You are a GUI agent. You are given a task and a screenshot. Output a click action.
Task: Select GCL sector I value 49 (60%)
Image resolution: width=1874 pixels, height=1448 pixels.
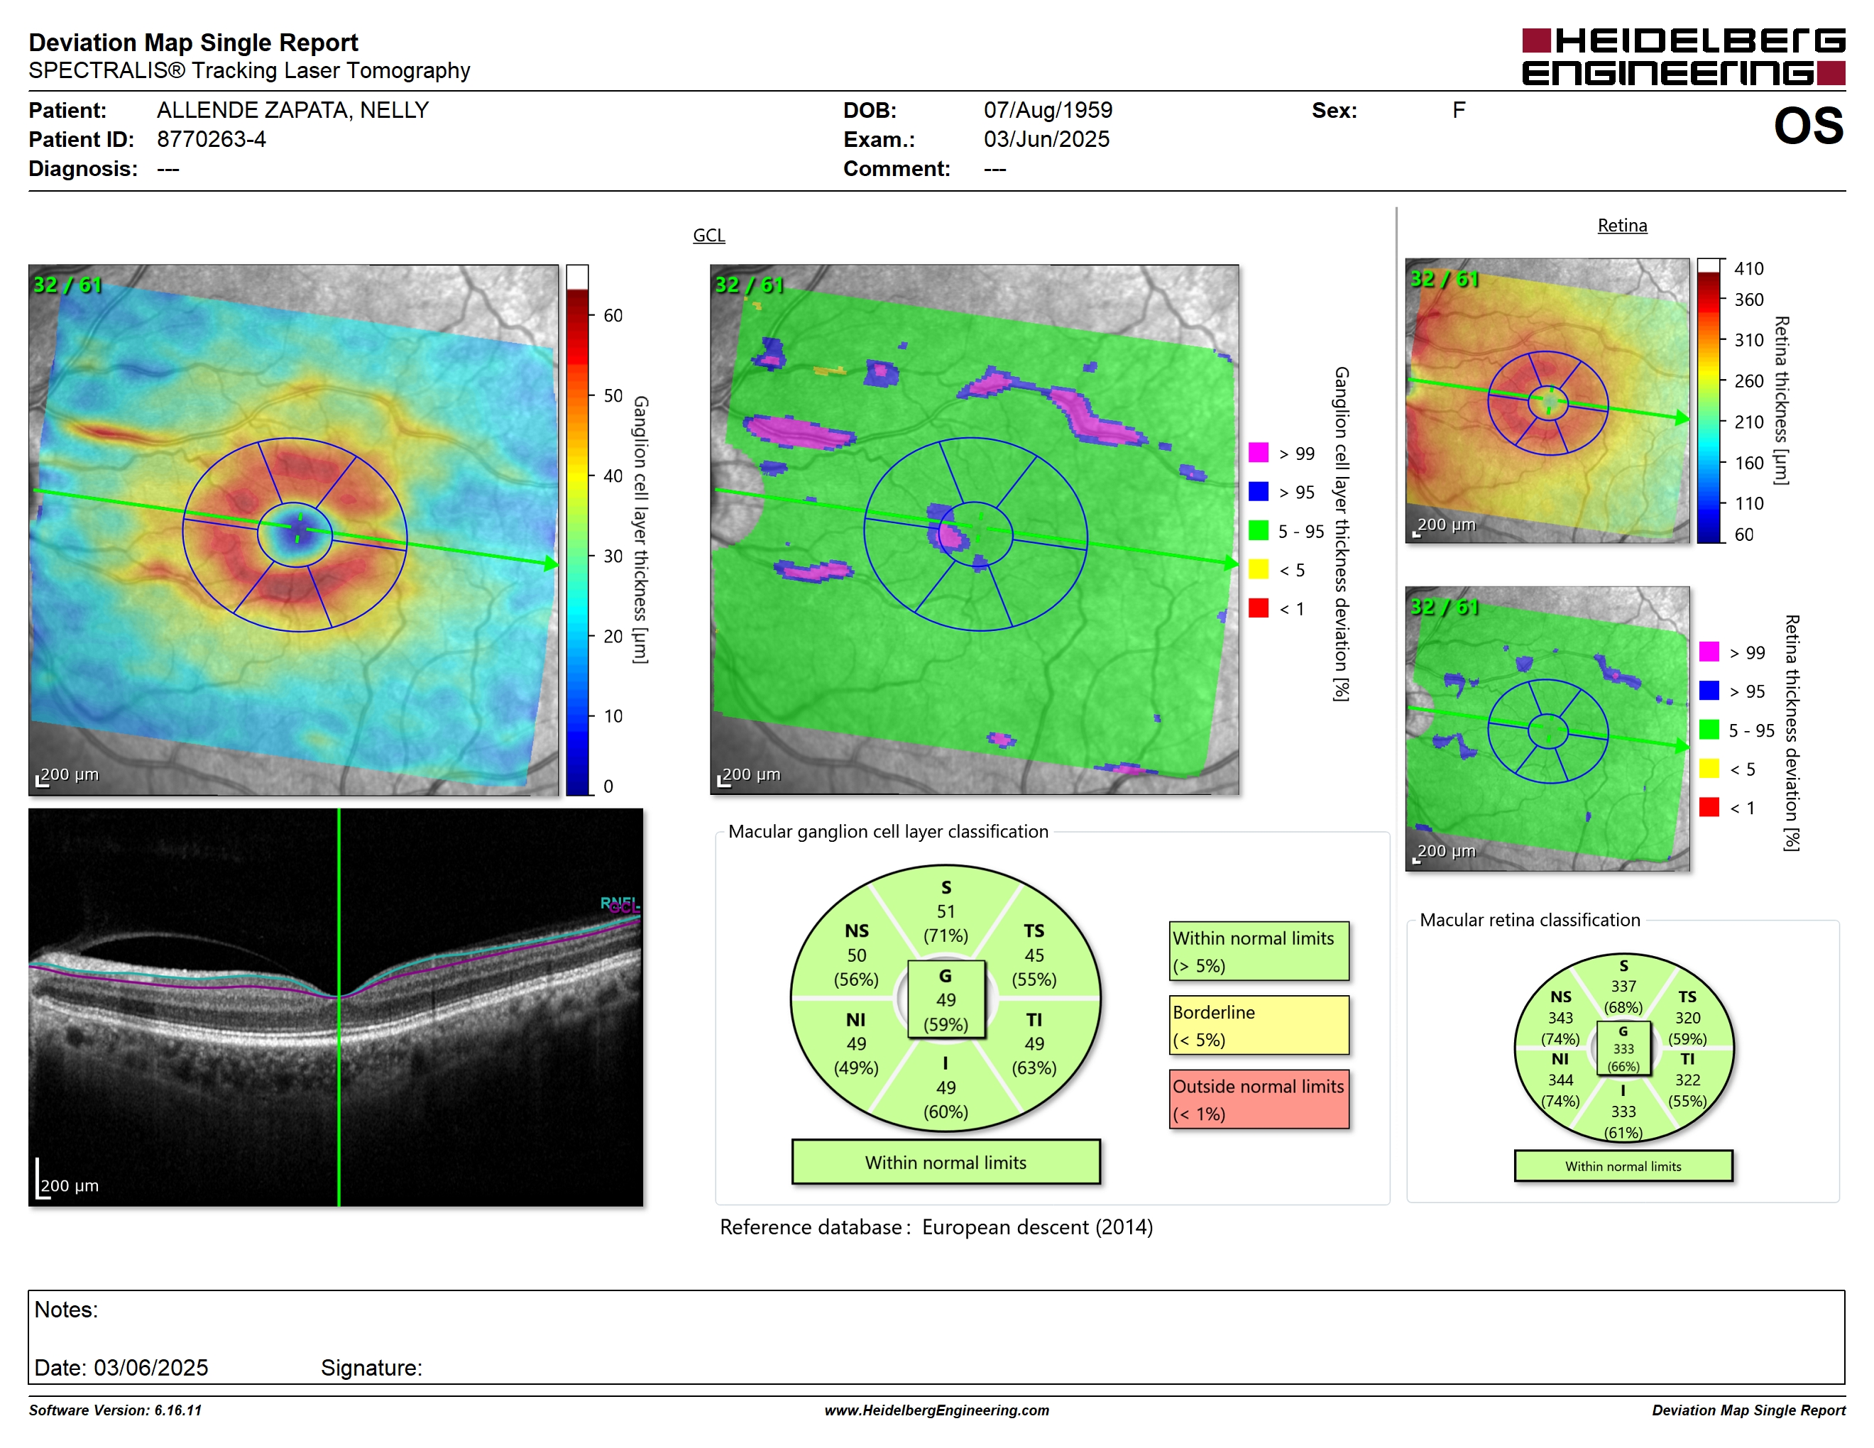[x=946, y=1087]
